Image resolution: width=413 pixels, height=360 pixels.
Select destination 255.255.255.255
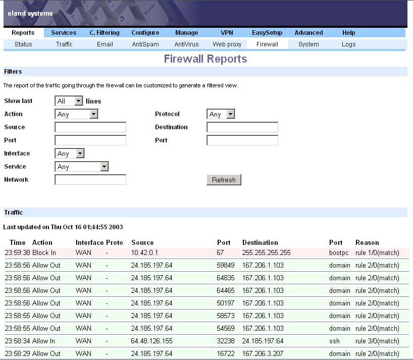(266, 253)
